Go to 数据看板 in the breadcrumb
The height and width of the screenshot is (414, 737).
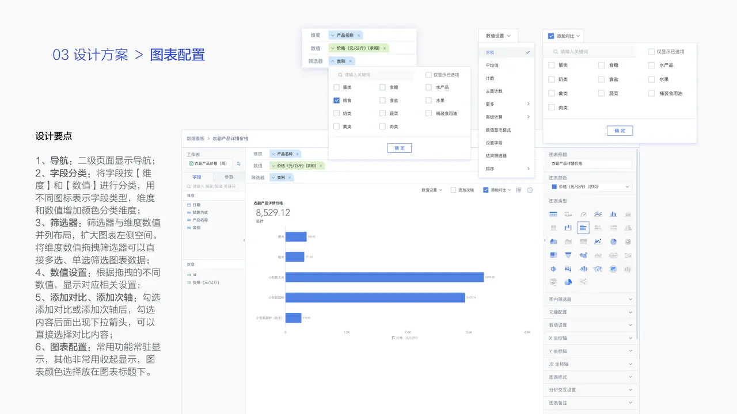[x=196, y=139]
